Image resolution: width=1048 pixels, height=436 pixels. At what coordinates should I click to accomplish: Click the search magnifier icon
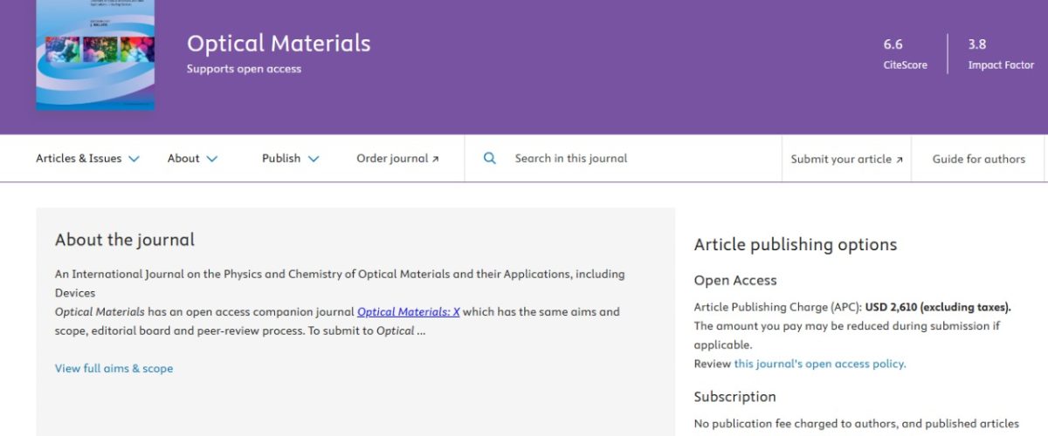[490, 159]
